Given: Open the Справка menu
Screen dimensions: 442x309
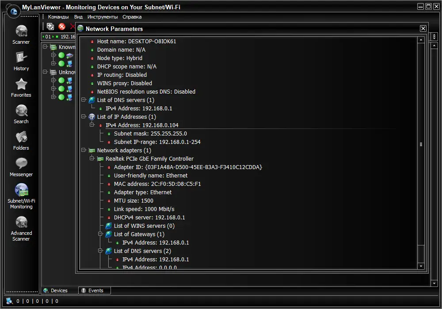Looking at the screenshot, I should (132, 17).
